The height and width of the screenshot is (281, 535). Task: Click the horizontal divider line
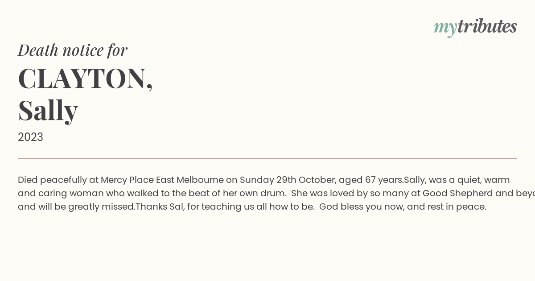tap(267, 158)
